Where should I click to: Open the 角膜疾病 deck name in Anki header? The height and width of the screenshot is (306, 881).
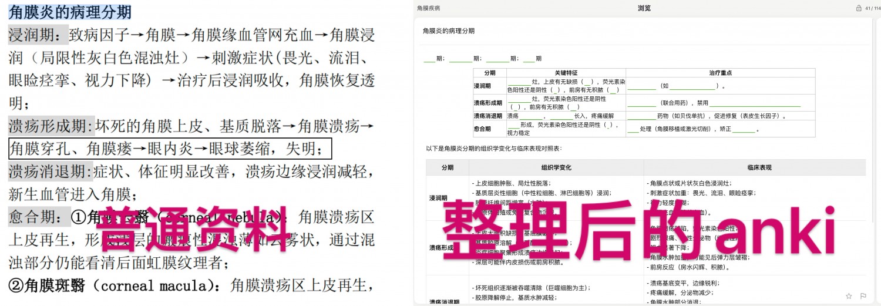pos(429,8)
